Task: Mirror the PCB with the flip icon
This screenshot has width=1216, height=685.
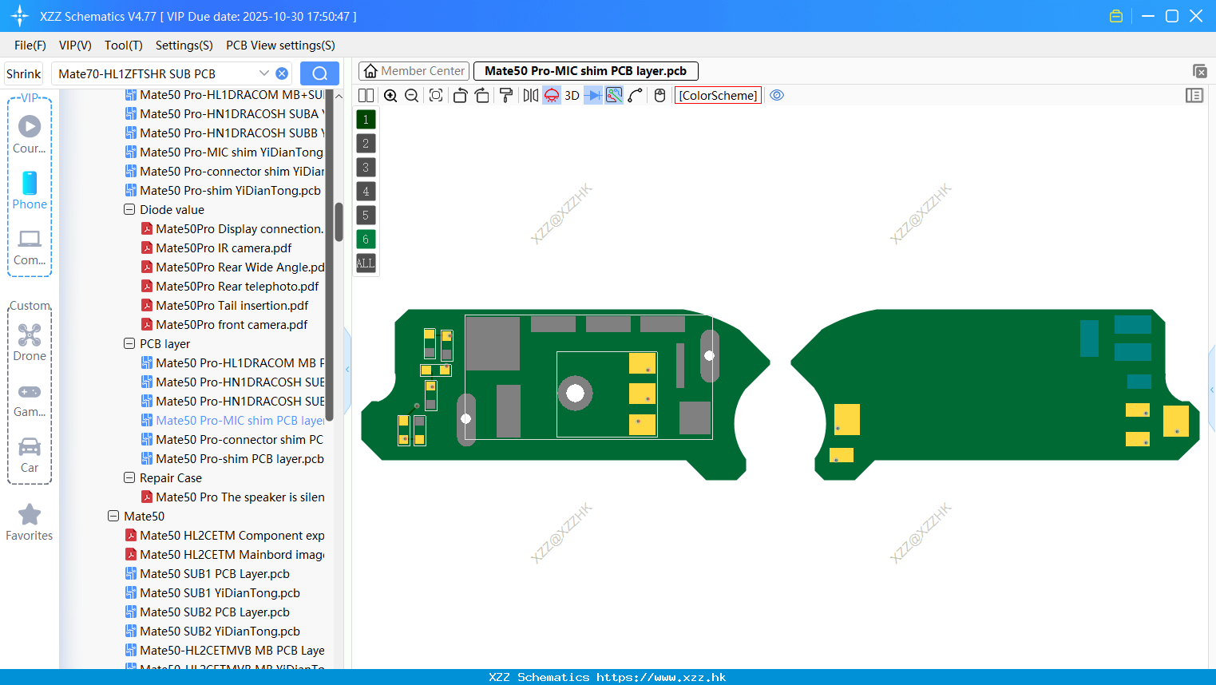Action: [x=530, y=95]
